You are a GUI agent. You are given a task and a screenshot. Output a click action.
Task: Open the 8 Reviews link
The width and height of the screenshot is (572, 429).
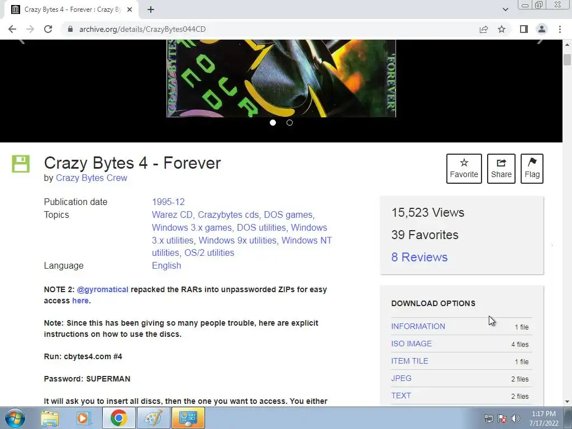coord(420,257)
